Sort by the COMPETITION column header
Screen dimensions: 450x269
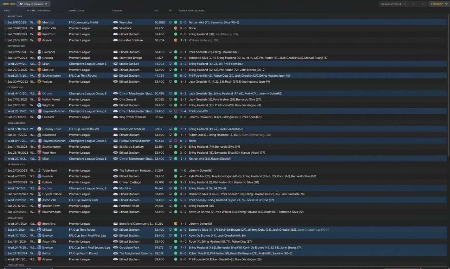click(x=76, y=11)
